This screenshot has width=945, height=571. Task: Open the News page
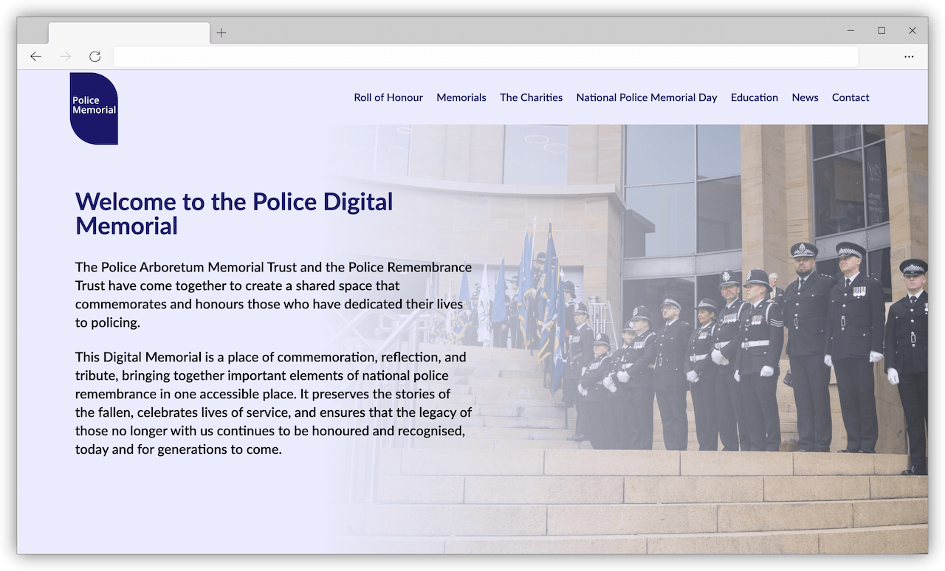805,97
